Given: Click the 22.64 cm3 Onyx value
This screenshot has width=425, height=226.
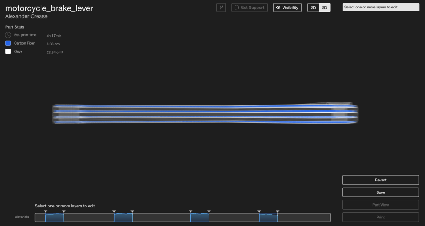Looking at the screenshot, I should pyautogui.click(x=55, y=52).
